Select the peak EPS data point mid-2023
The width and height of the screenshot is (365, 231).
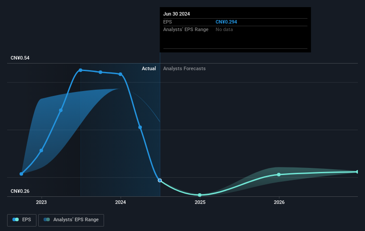(80, 70)
